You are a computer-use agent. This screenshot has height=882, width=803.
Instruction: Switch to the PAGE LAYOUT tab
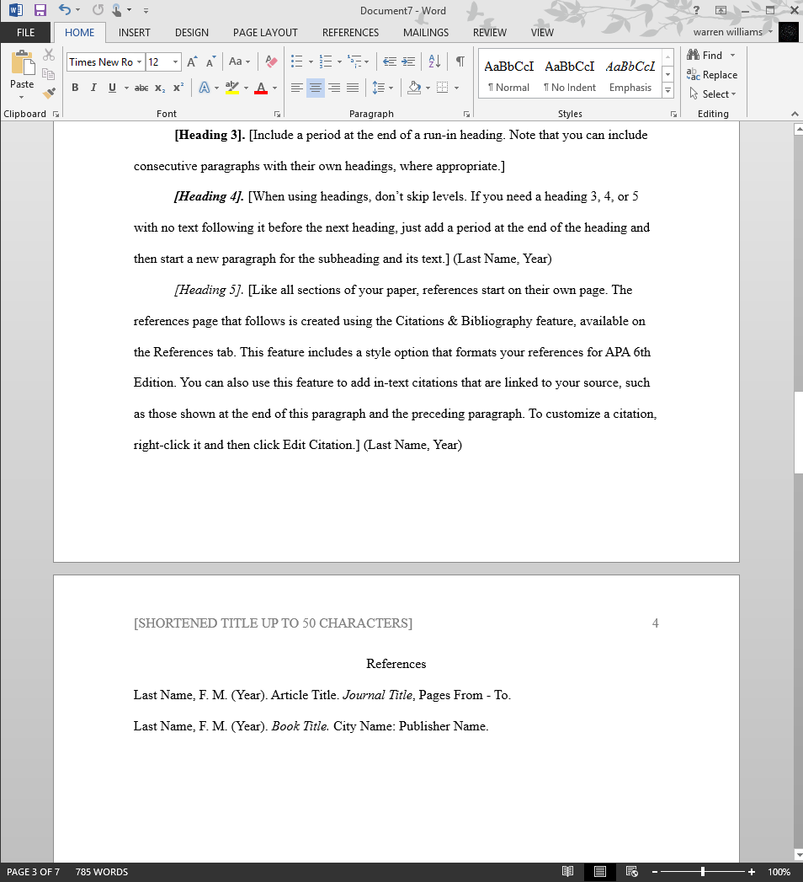(x=265, y=33)
